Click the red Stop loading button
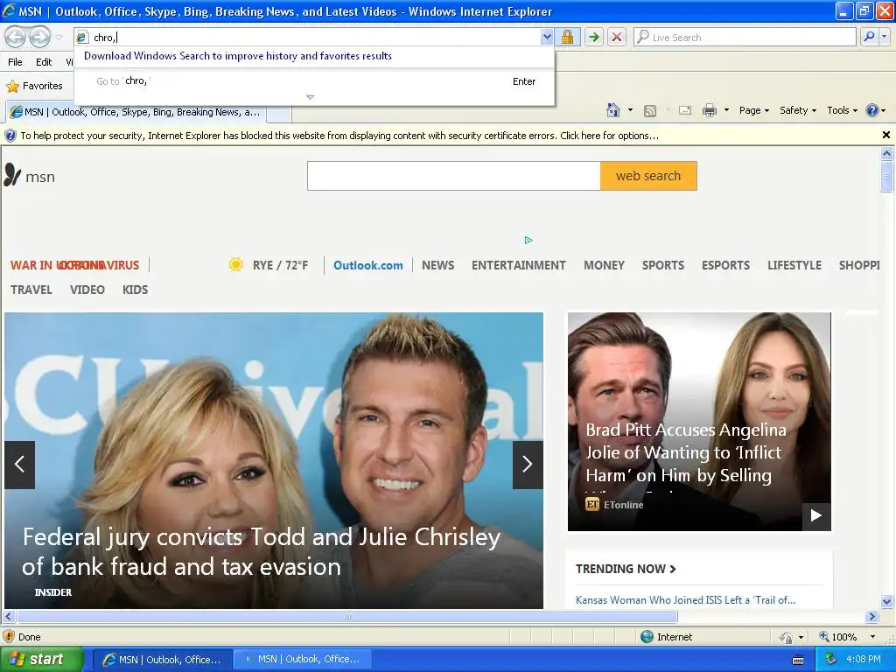The width and height of the screenshot is (896, 672). click(617, 37)
